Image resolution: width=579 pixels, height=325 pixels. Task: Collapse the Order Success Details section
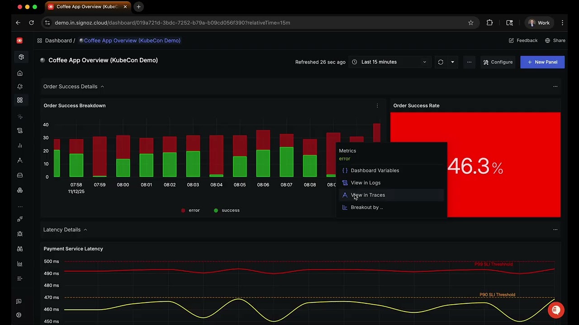pyautogui.click(x=102, y=87)
